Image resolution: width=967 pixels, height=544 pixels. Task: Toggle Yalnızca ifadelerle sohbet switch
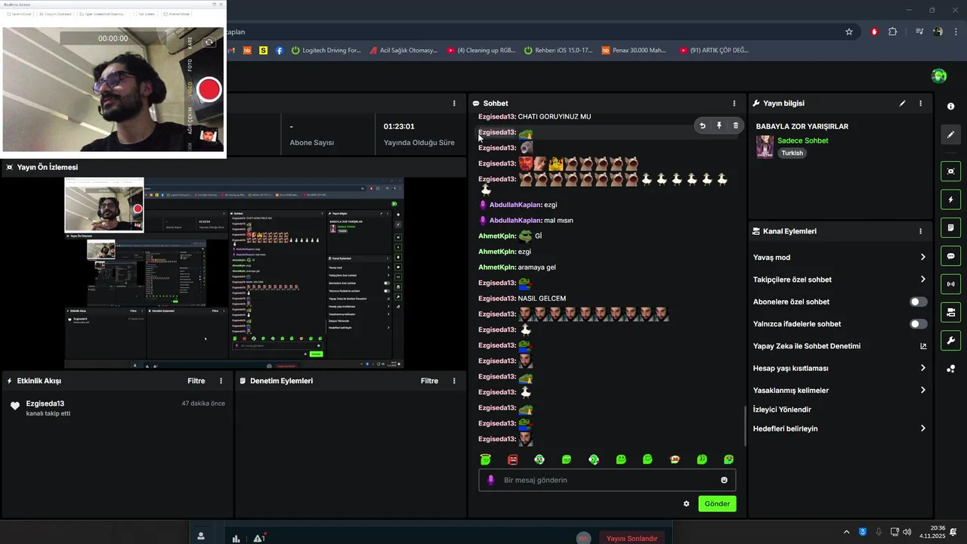pyautogui.click(x=918, y=324)
